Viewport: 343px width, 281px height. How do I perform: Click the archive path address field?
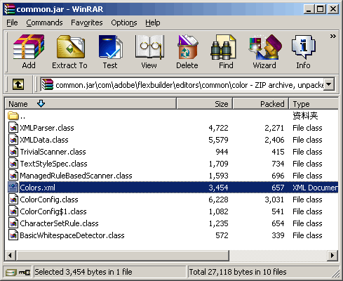pyautogui.click(x=187, y=84)
